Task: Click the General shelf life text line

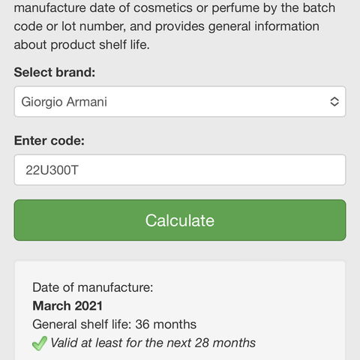Action: point(114,324)
